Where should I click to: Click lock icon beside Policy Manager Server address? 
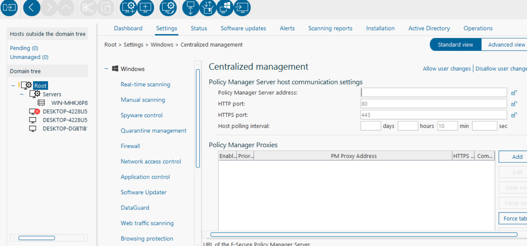(514, 93)
